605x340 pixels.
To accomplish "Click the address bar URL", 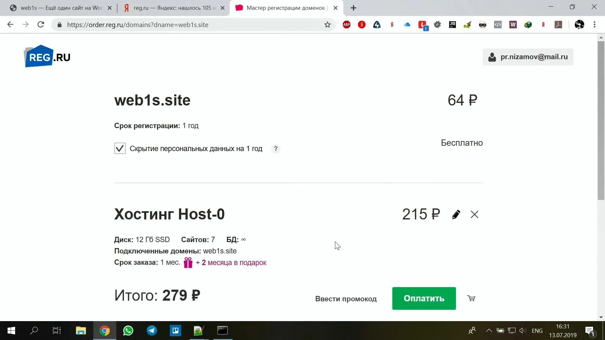I will (x=138, y=25).
